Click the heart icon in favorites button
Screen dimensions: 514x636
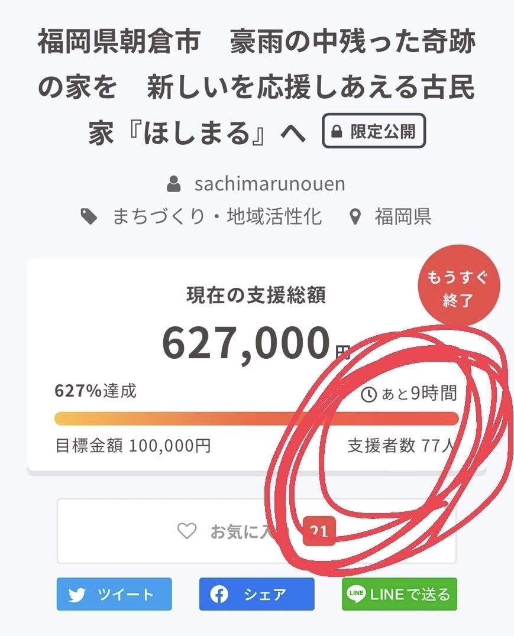(187, 531)
